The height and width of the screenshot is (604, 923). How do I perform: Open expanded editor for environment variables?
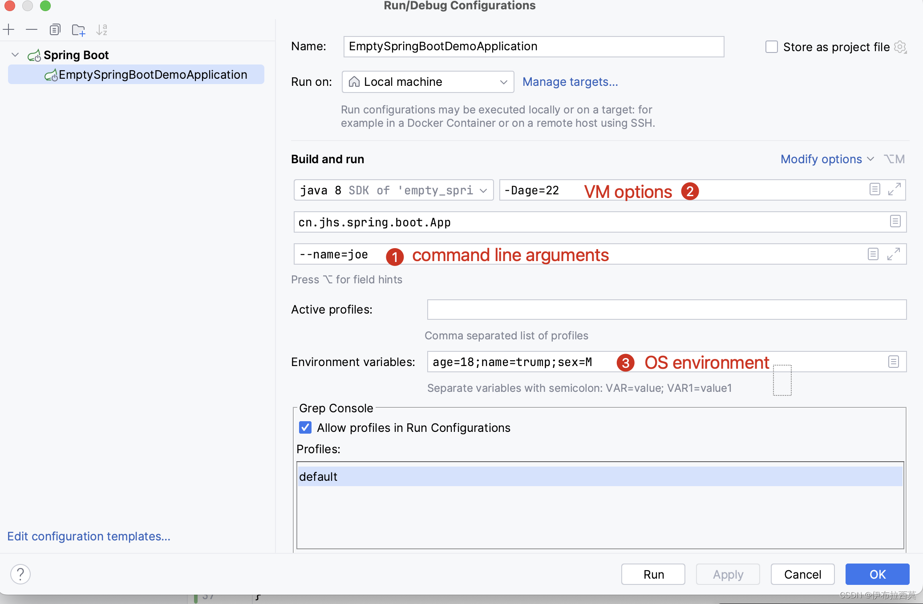[894, 362]
